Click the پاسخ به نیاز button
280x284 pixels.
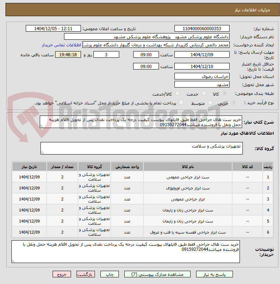215,274
